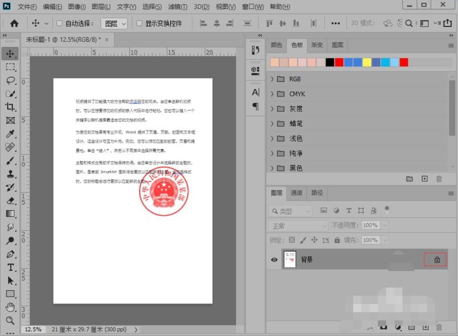Open the 正常 blend mode dropdown

(x=298, y=226)
